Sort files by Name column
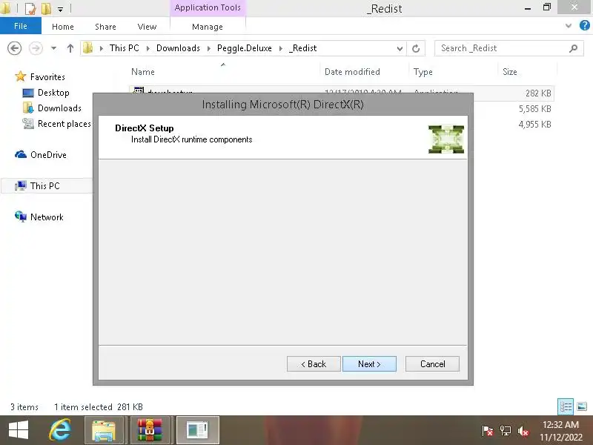 [223, 72]
